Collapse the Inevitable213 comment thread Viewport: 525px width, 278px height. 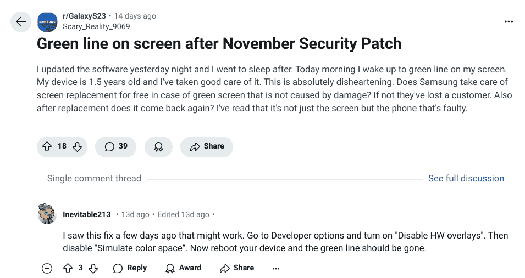click(47, 268)
